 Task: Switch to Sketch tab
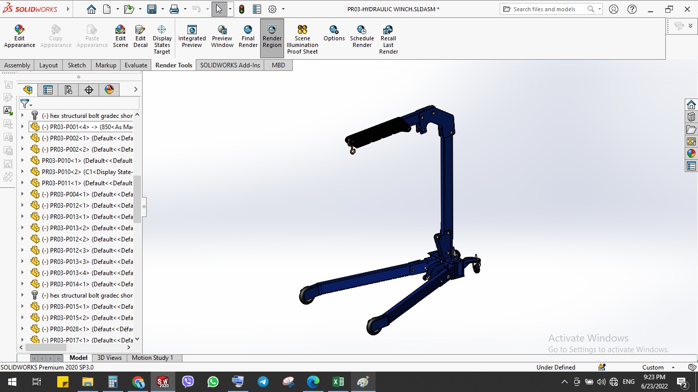coord(77,65)
